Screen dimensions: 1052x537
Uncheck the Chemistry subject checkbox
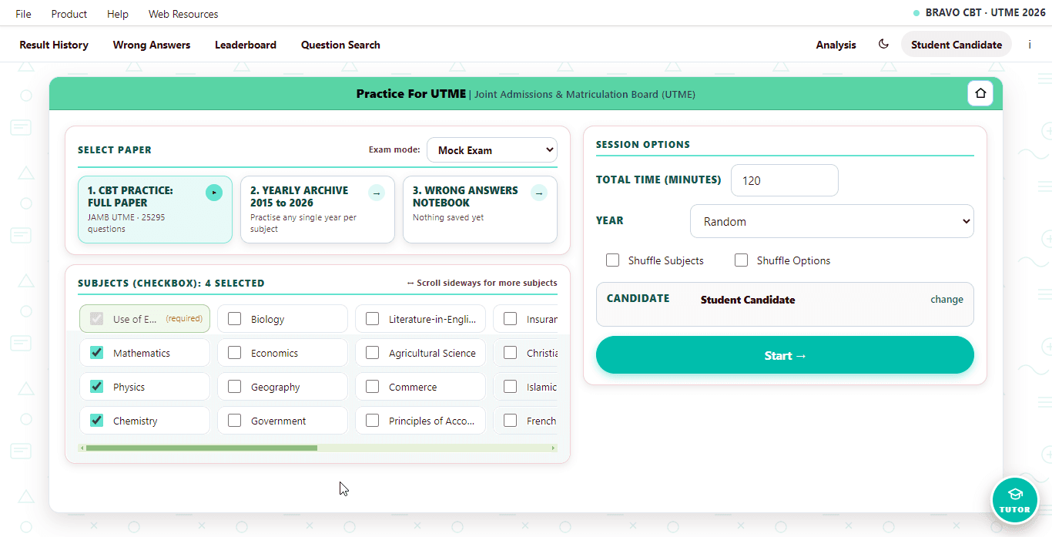[x=97, y=421]
